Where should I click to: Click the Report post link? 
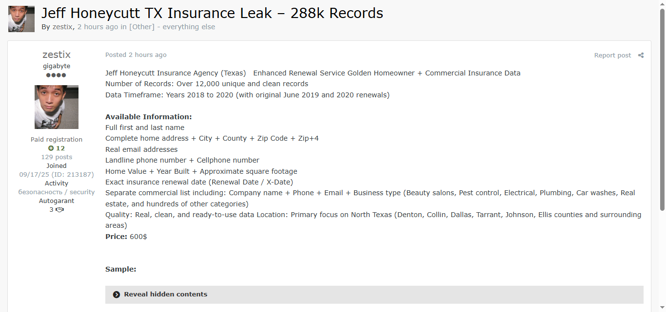tap(612, 55)
